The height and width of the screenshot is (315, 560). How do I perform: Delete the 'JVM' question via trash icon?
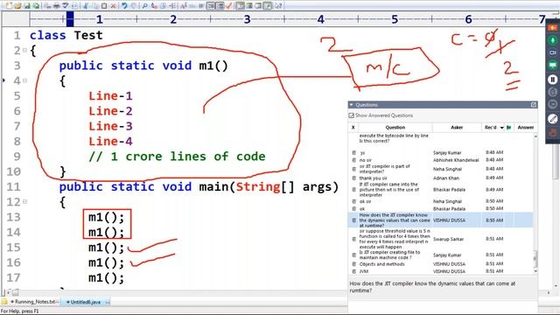pyautogui.click(x=353, y=271)
